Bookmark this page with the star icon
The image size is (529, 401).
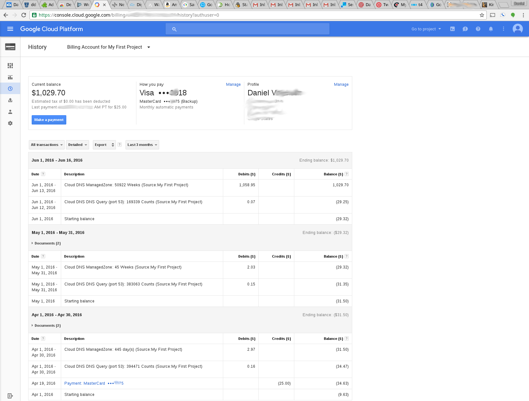click(x=482, y=15)
